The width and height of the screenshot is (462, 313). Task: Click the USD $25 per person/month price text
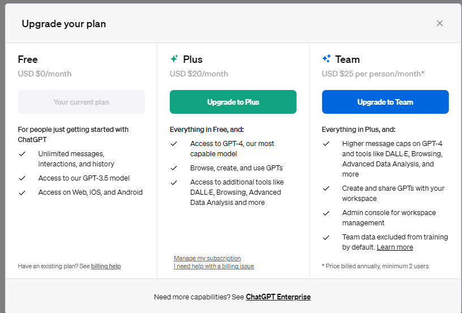pos(373,74)
